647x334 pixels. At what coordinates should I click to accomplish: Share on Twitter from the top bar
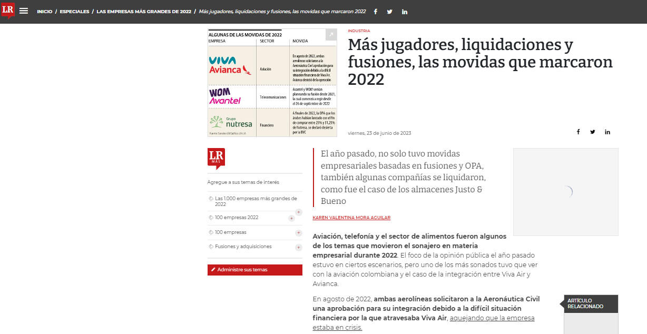point(390,12)
